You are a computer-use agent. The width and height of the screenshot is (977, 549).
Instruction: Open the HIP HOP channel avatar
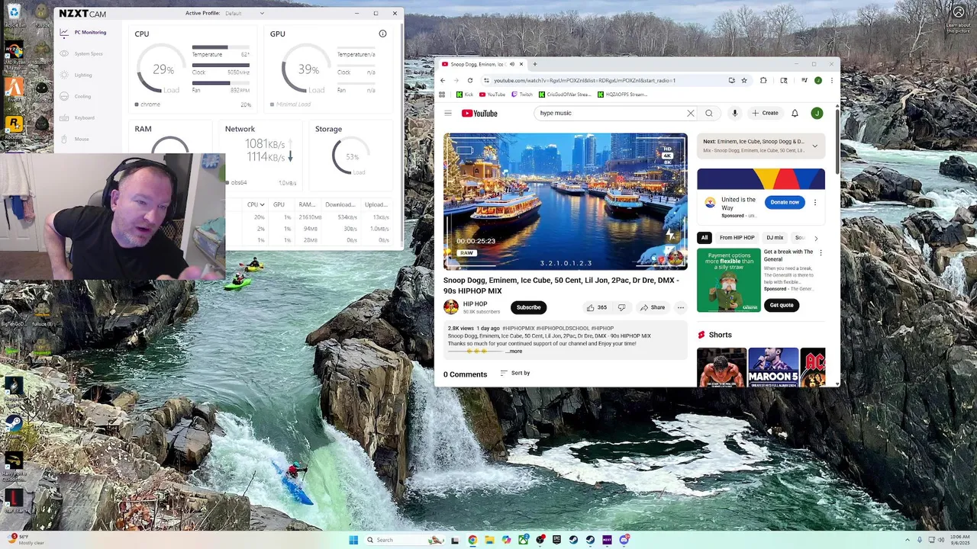tap(451, 307)
